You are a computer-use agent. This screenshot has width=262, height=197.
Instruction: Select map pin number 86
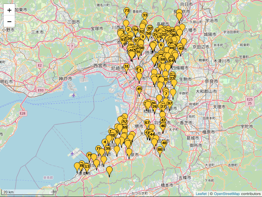pos(160,150)
